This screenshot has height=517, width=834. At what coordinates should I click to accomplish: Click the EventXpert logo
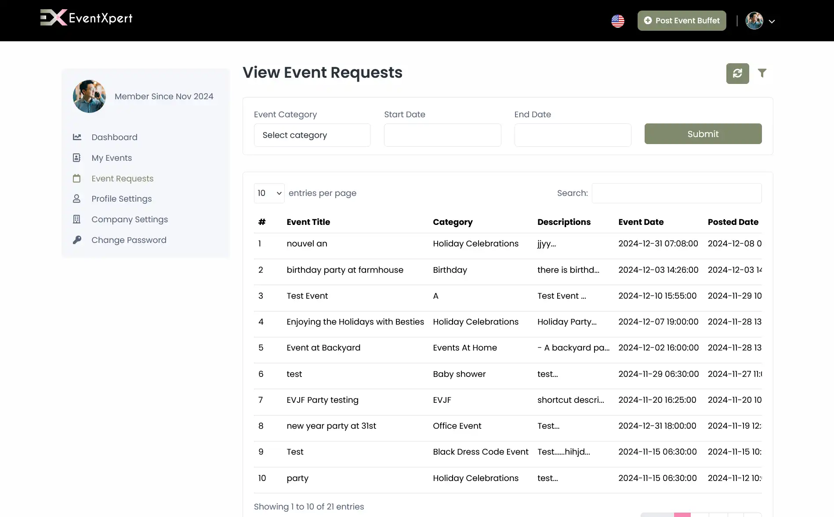86,18
